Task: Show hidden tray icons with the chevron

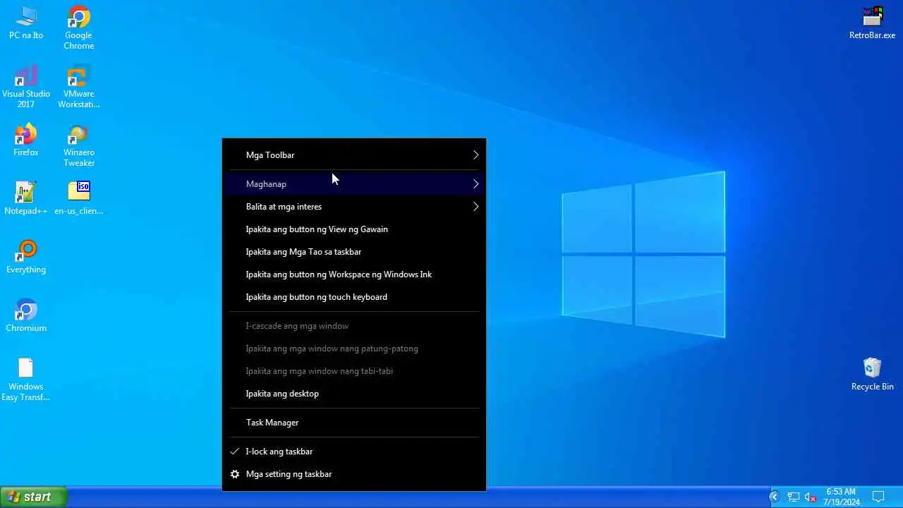Action: click(774, 497)
